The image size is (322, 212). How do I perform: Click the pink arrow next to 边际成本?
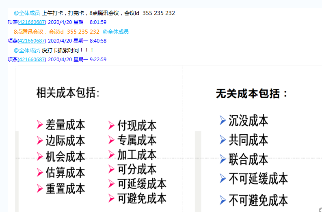pos(40,141)
